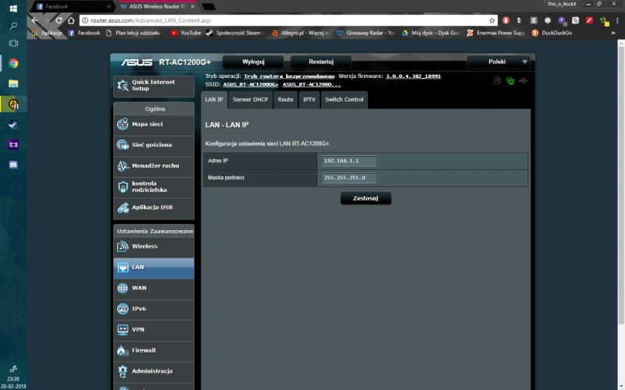Open the Polski language dropdown
625x390 pixels.
click(x=500, y=62)
